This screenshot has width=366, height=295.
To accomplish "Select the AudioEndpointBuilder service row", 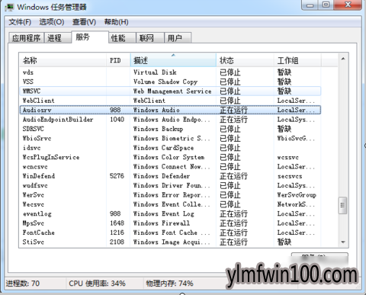I will [x=170, y=120].
